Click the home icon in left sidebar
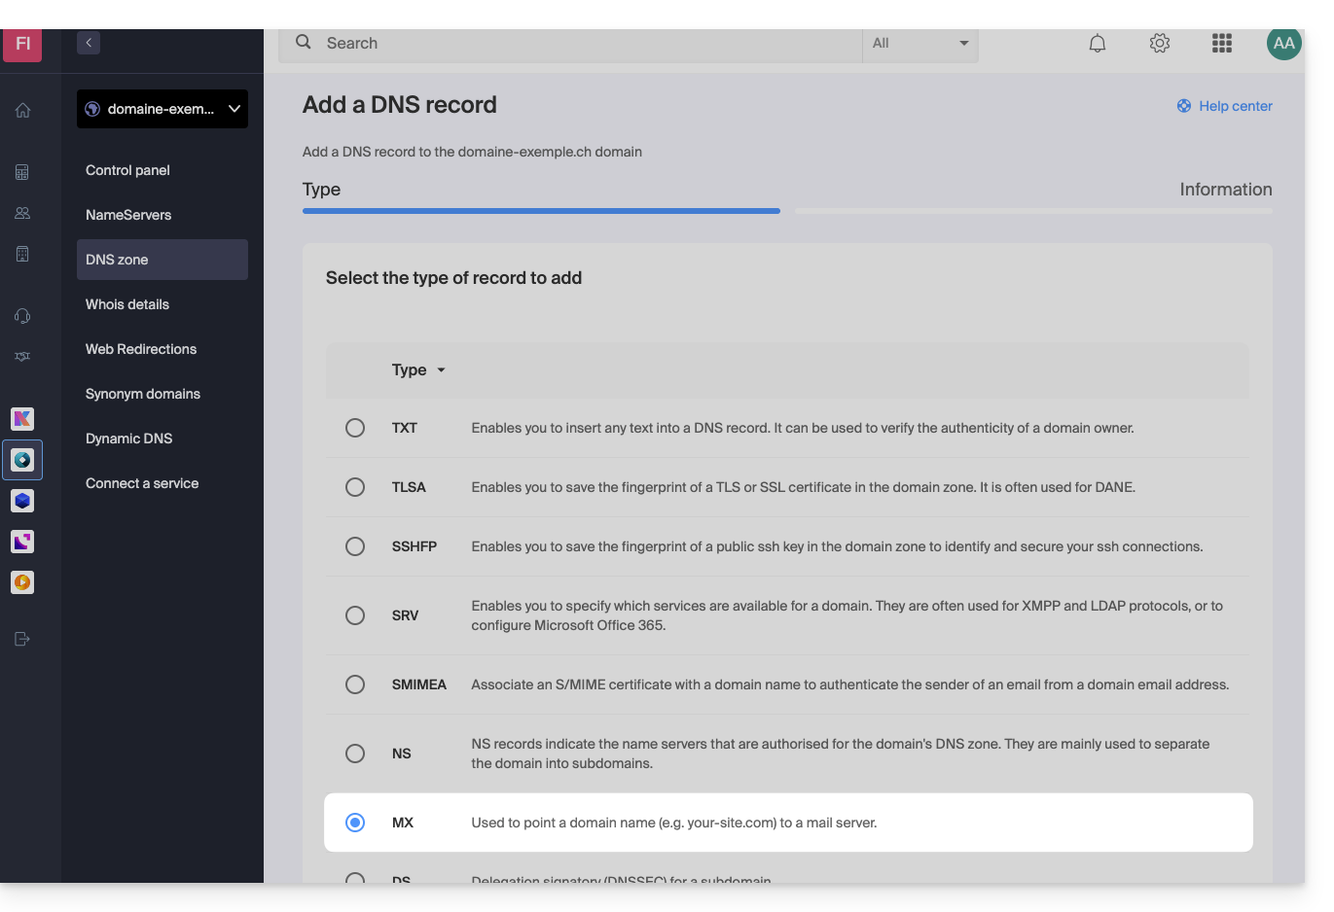 [x=22, y=110]
